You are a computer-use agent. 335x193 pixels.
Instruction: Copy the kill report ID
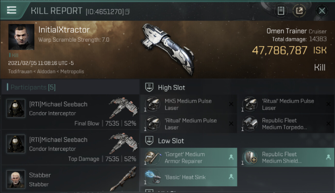(x=127, y=12)
